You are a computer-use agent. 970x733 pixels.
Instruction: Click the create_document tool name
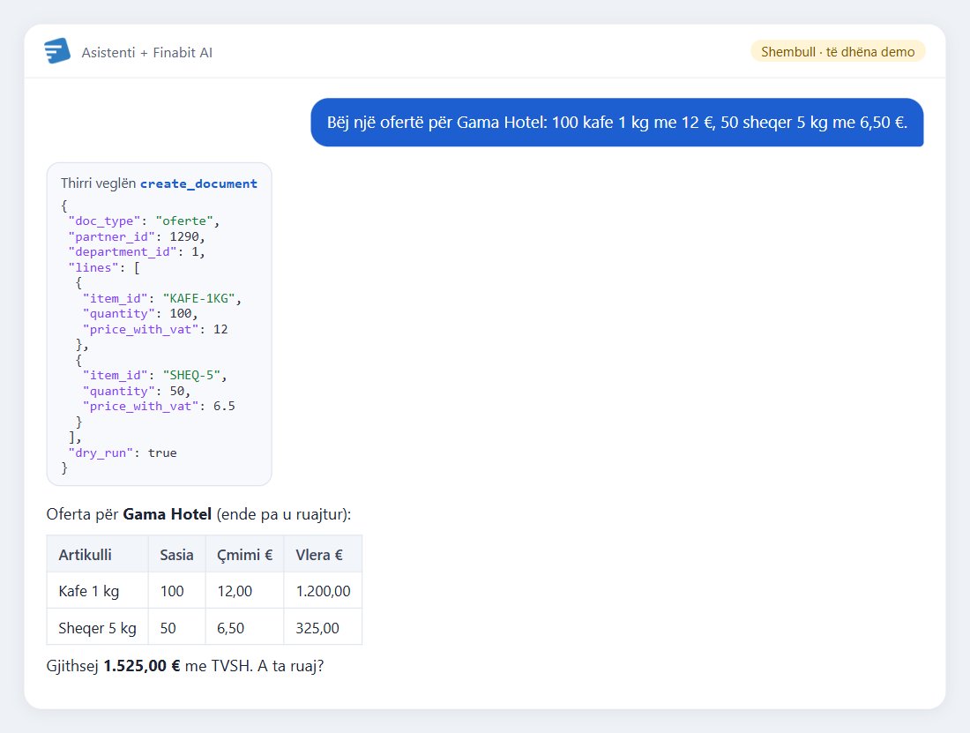198,183
